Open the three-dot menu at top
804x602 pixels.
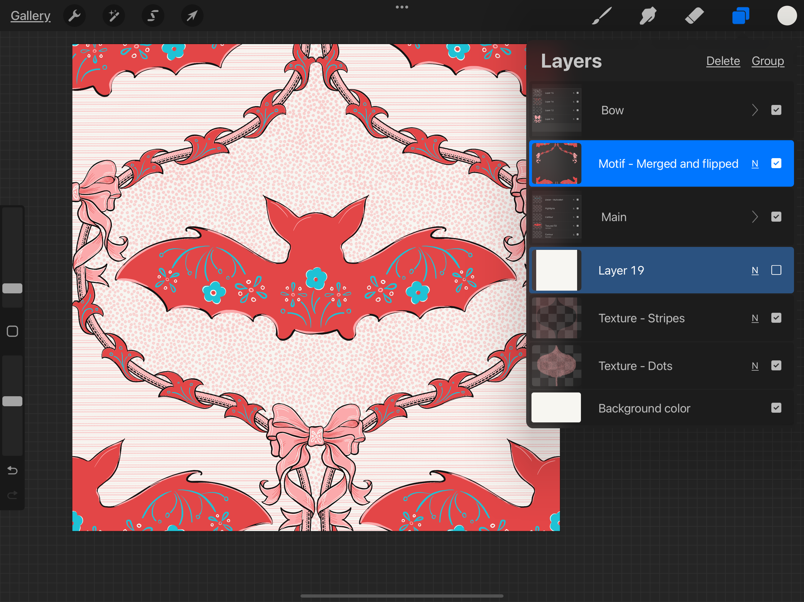402,7
